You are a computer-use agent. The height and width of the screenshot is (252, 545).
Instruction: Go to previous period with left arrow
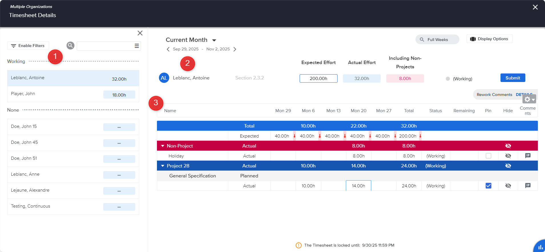pos(168,49)
